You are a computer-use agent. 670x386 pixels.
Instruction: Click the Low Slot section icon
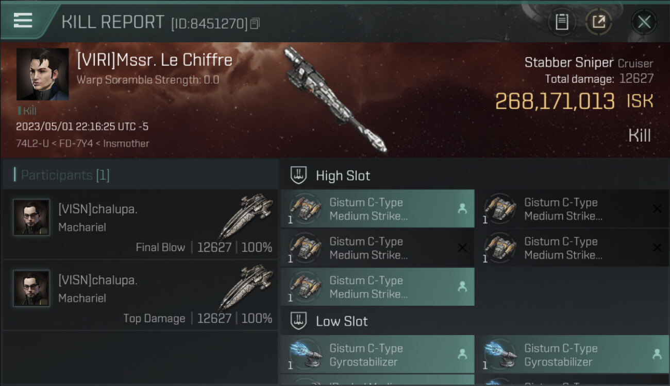298,321
